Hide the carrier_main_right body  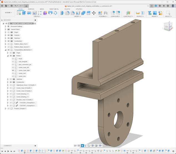tap(13, 70)
